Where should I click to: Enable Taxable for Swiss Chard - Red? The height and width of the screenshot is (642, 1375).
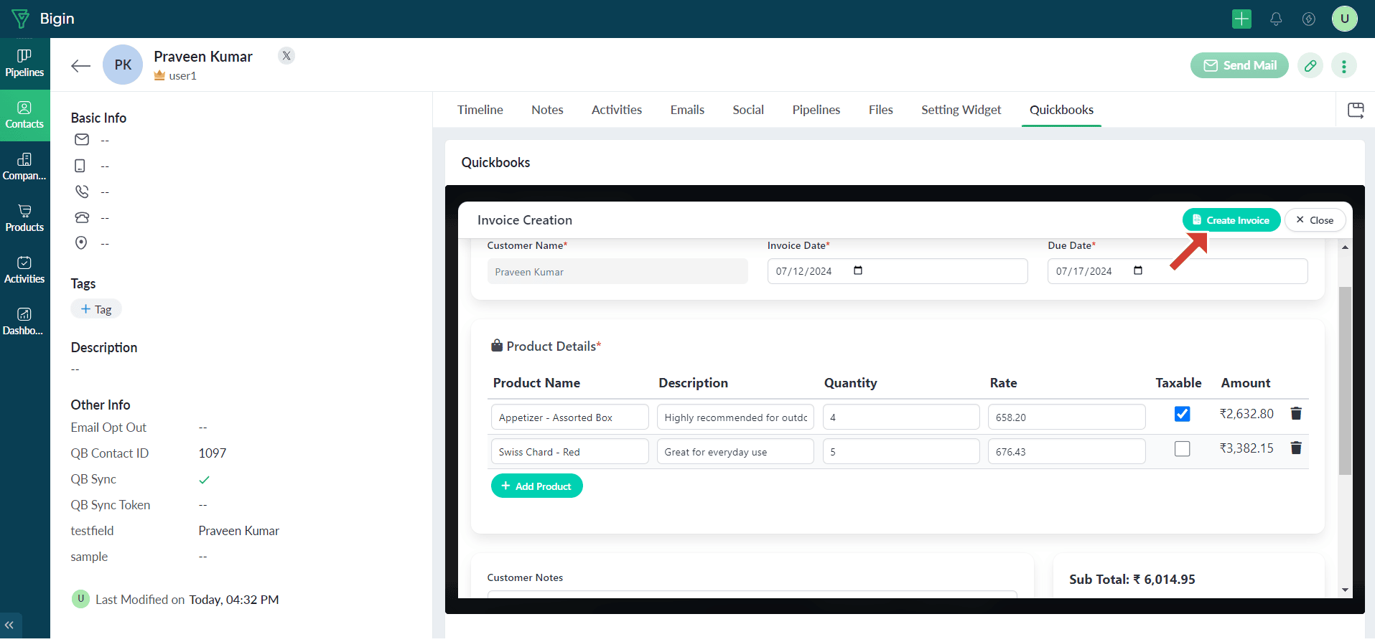[x=1182, y=449]
